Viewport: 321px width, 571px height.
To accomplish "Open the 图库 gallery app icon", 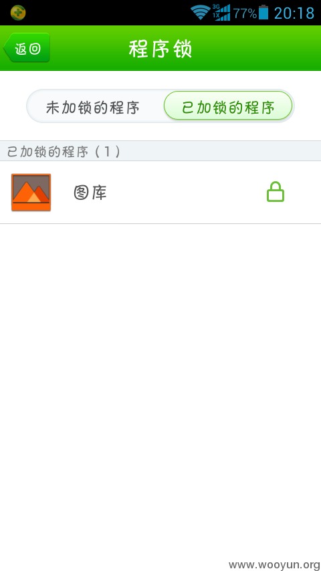I will click(x=31, y=193).
